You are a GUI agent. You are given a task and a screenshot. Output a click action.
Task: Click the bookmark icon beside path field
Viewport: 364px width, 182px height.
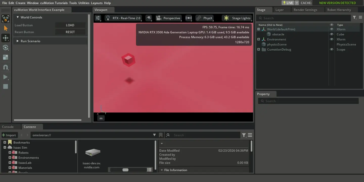click(161, 135)
